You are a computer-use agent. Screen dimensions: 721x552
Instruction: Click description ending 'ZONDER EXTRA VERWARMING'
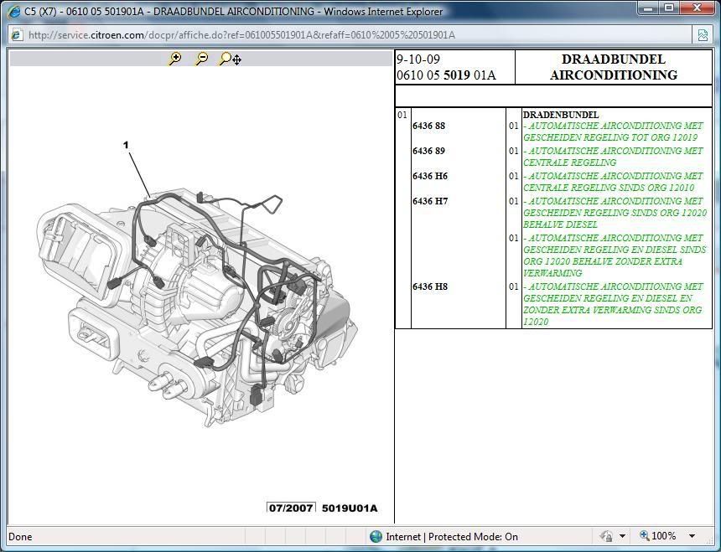pyautogui.click(x=615, y=255)
